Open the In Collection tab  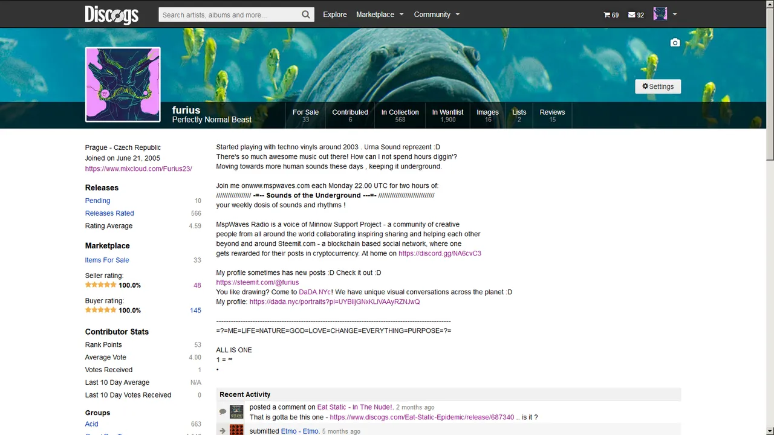(400, 115)
